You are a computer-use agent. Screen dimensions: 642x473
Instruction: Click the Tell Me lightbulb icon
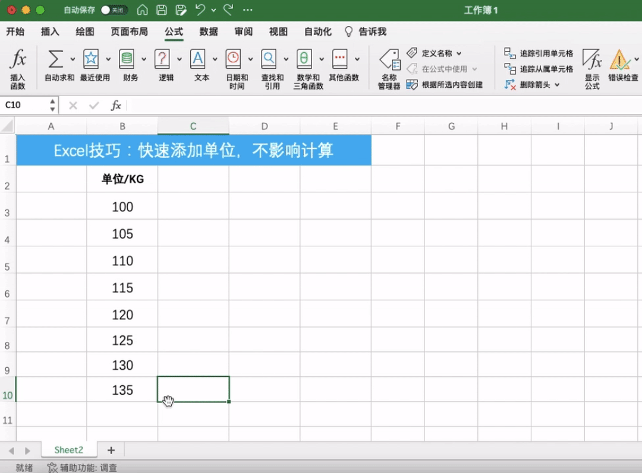348,32
